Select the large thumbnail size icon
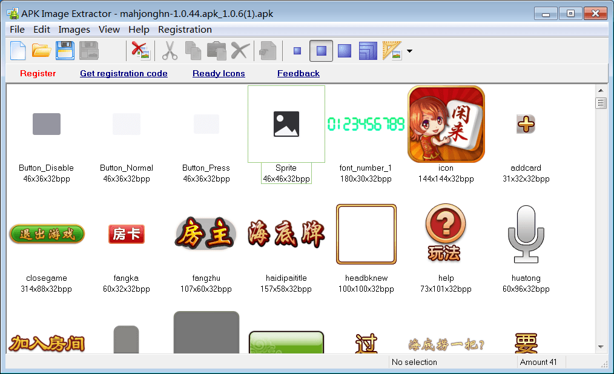 point(345,51)
